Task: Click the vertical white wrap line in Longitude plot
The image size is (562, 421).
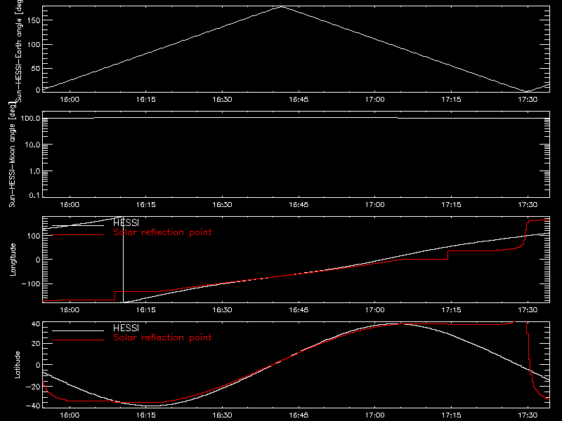Action: click(124, 260)
